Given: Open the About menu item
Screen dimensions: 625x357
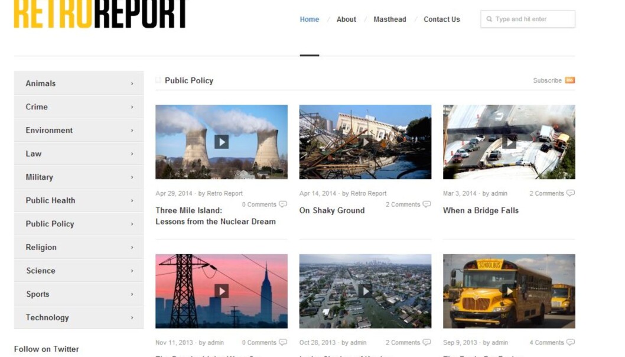Looking at the screenshot, I should click(x=346, y=19).
